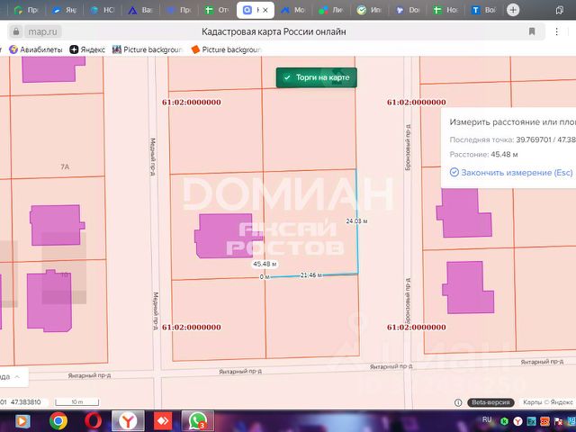This screenshot has width=576, height=432.
Task: Switch to the 'НС' browser tab
Action: point(103,10)
